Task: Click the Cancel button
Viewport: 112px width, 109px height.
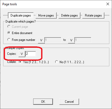Action: point(69,102)
